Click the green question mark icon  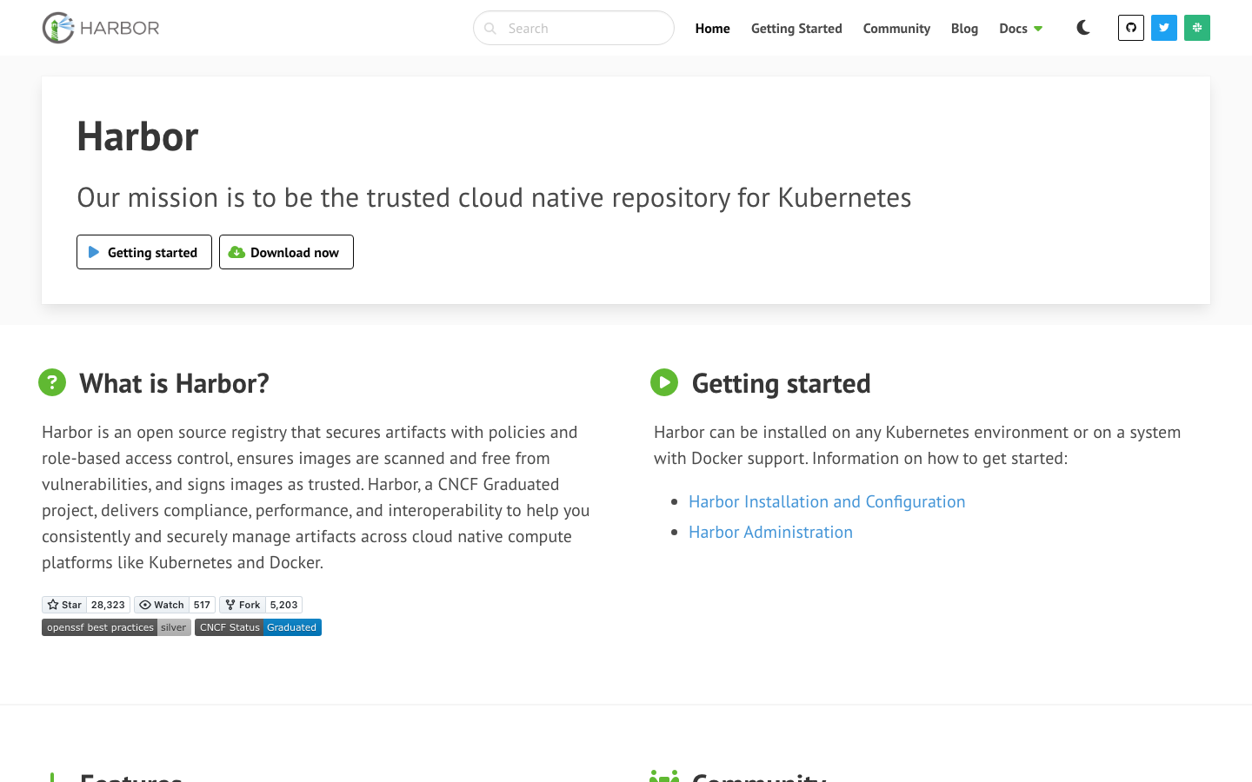pyautogui.click(x=52, y=382)
